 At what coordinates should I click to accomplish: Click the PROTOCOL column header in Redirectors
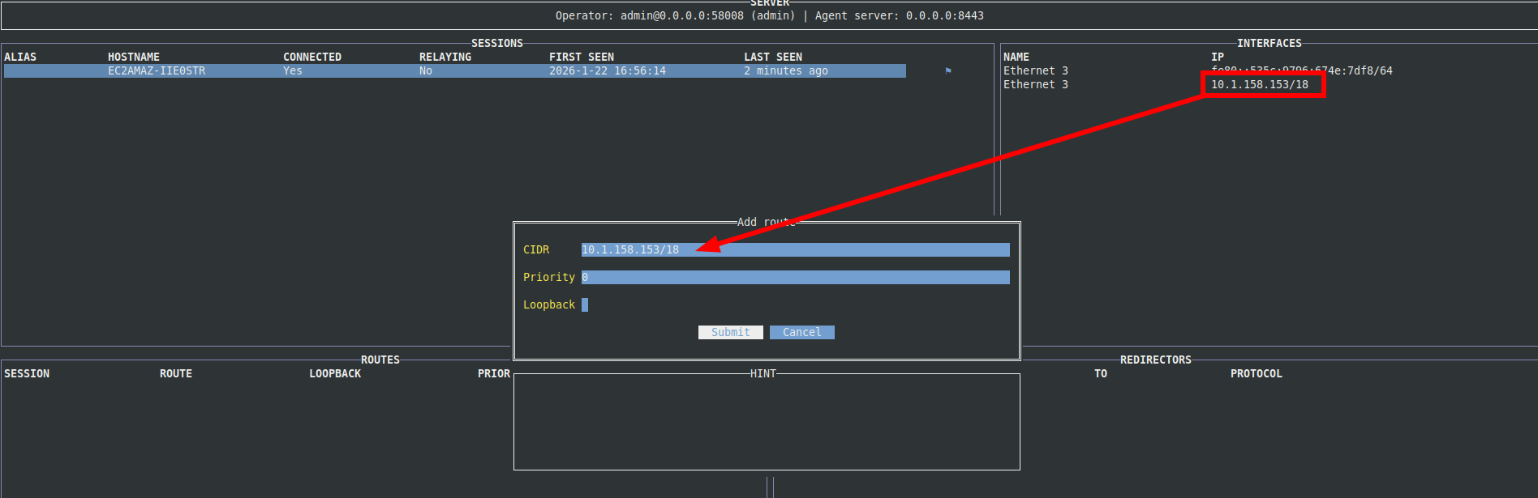pyautogui.click(x=1256, y=374)
